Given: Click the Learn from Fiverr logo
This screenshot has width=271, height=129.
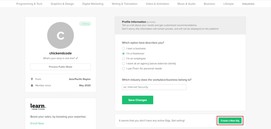Looking at the screenshot, I should [x=38, y=107].
